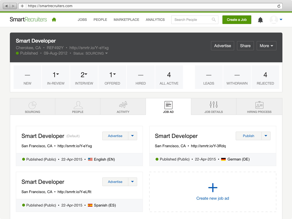Open the Marketplace menu
Viewport: 292px width, 219px height.
click(126, 20)
